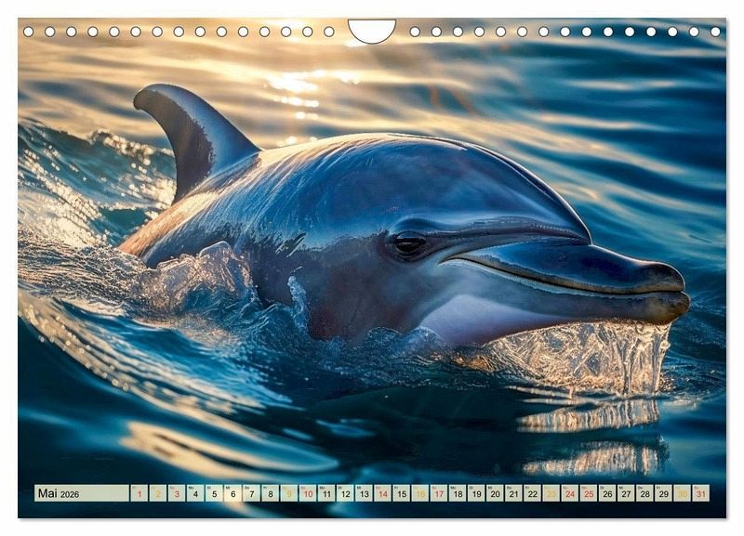
Task: Click day 31 at the strip's end
Action: pyautogui.click(x=700, y=493)
